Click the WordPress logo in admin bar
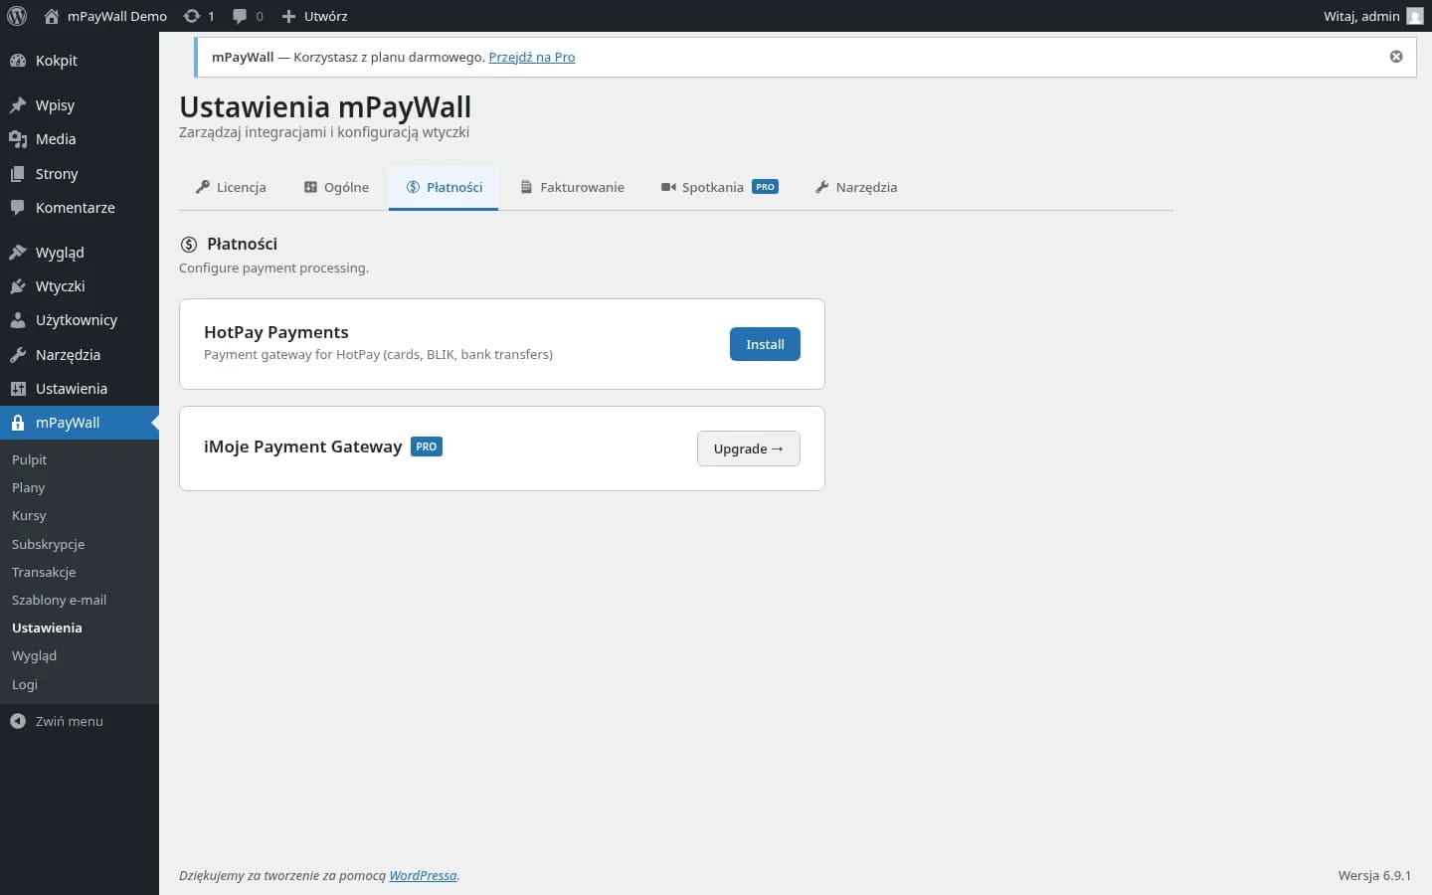This screenshot has width=1432, height=895. click(x=17, y=16)
